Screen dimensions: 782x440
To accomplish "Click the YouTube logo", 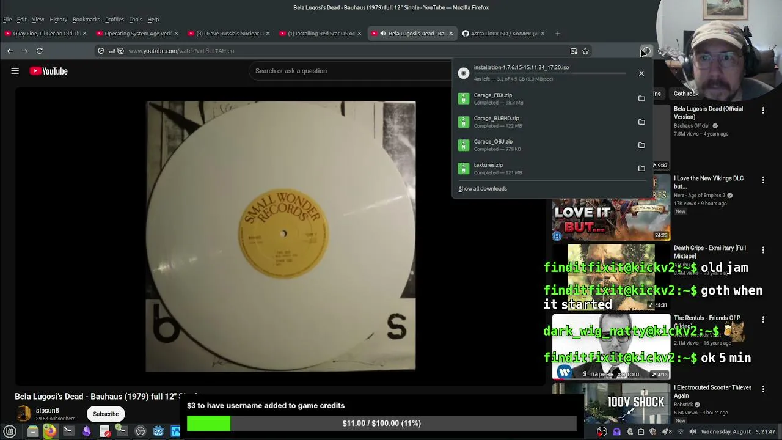I will click(x=48, y=71).
